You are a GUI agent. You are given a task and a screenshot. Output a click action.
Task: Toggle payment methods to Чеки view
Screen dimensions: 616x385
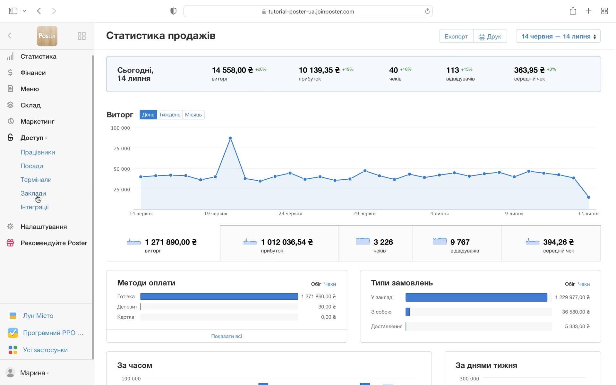point(330,284)
